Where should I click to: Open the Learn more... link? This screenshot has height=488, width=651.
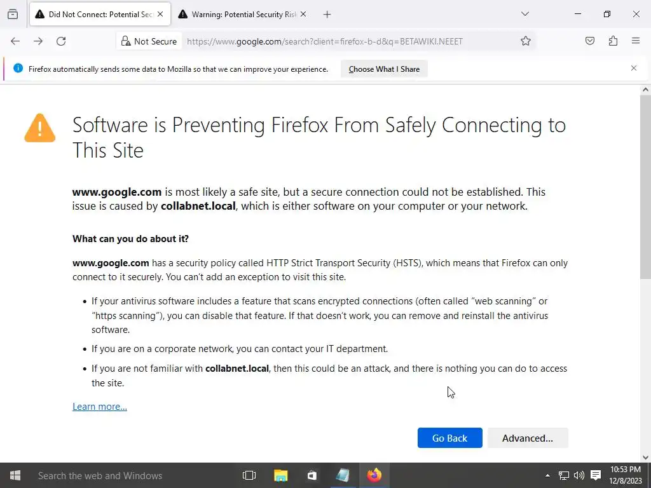[100, 407]
